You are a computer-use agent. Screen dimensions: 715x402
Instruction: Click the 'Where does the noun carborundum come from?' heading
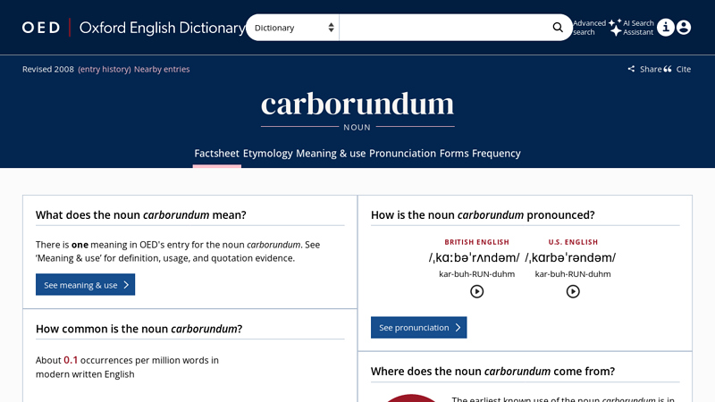[x=492, y=371]
